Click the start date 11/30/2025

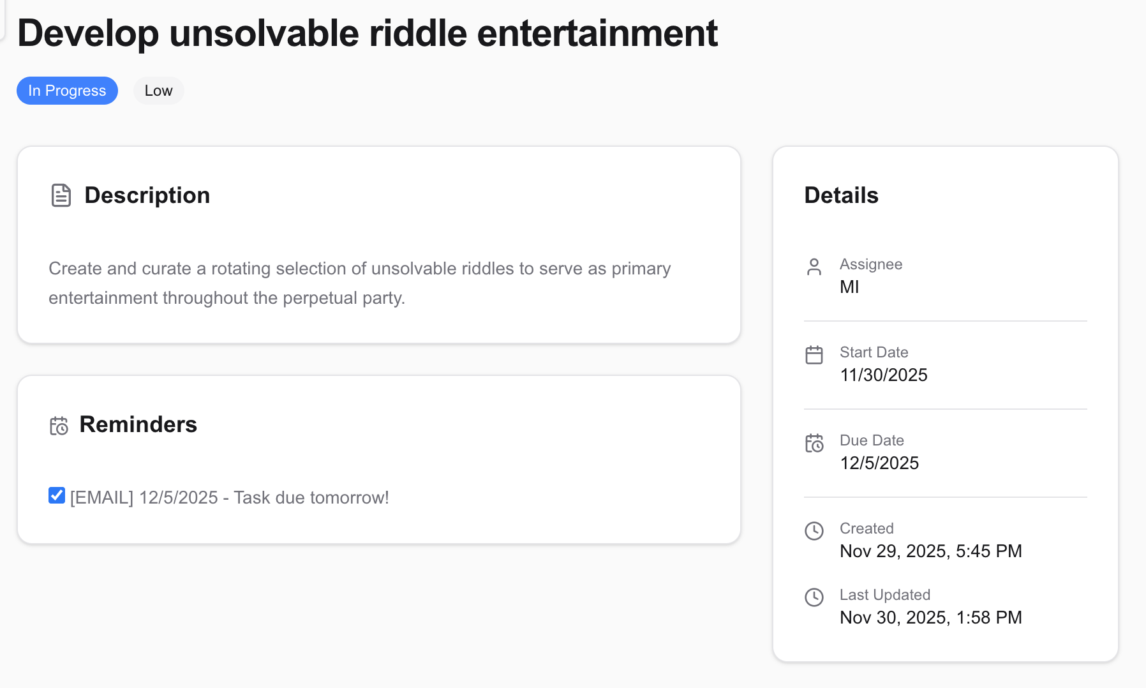pos(883,375)
